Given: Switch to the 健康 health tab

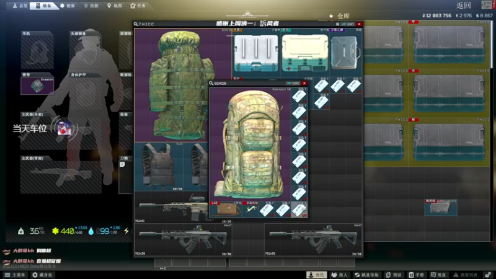Looking at the screenshot, I should 68,6.
